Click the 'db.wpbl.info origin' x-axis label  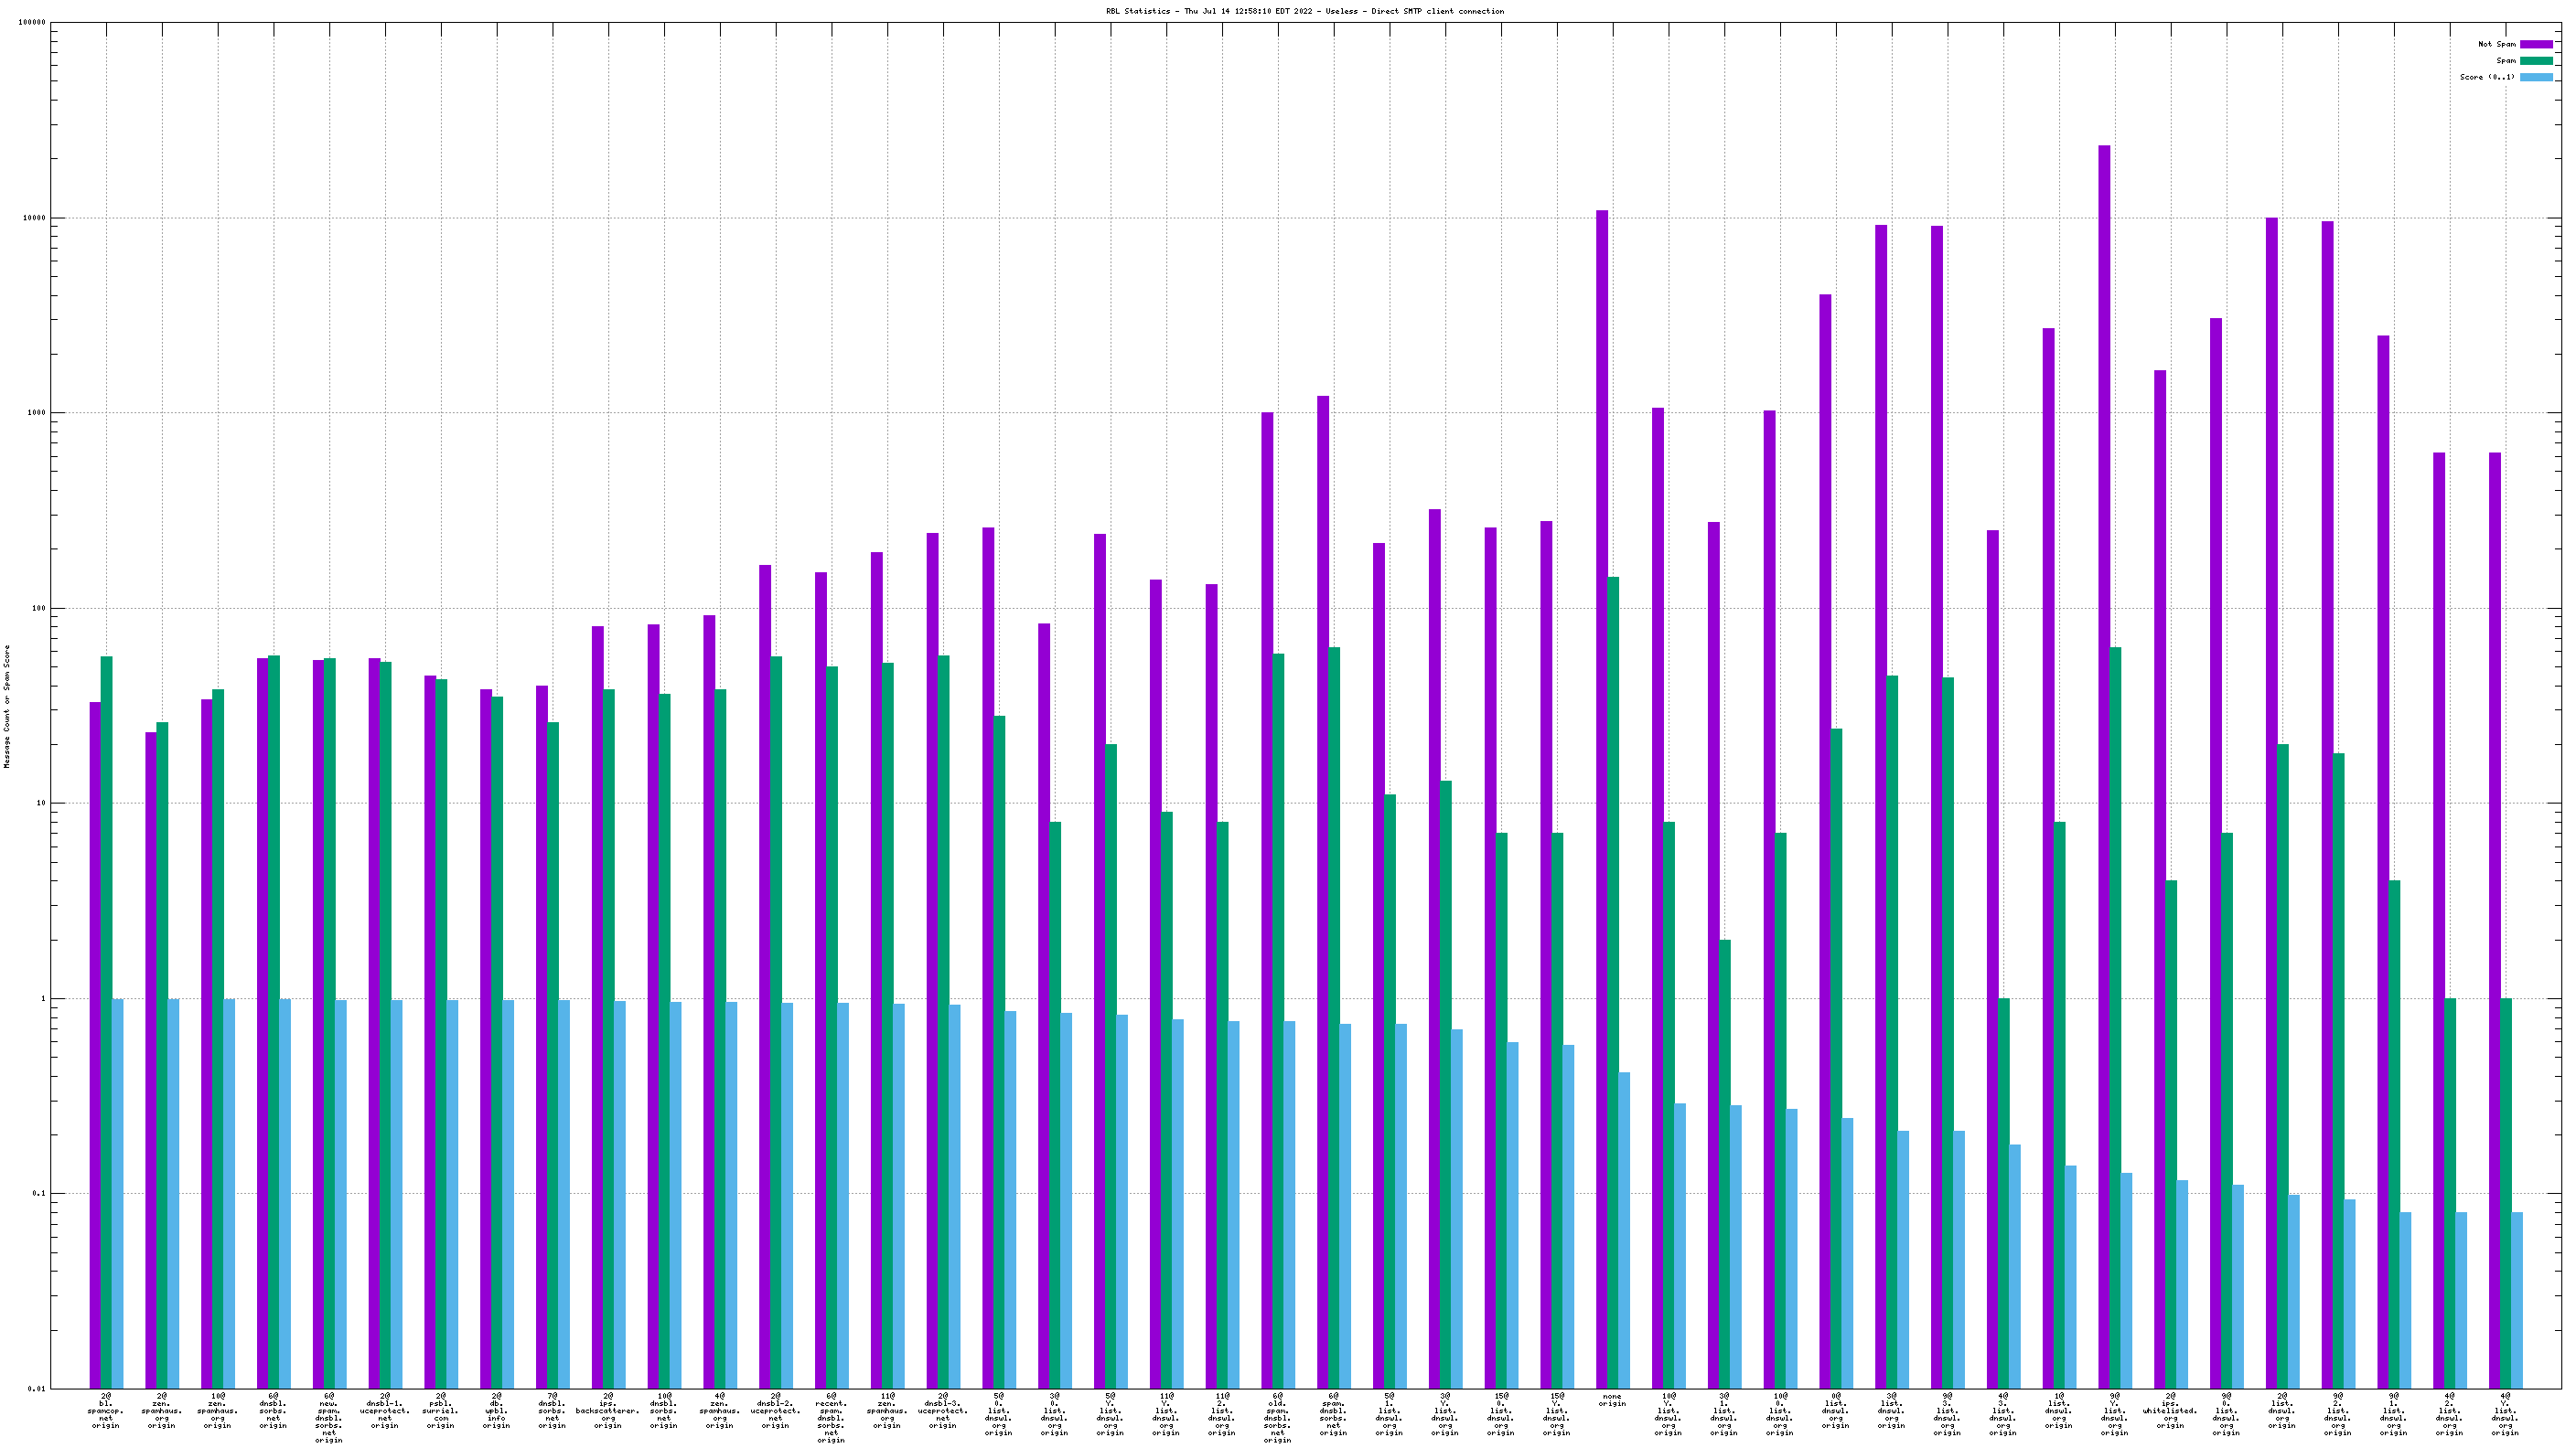tap(496, 1410)
